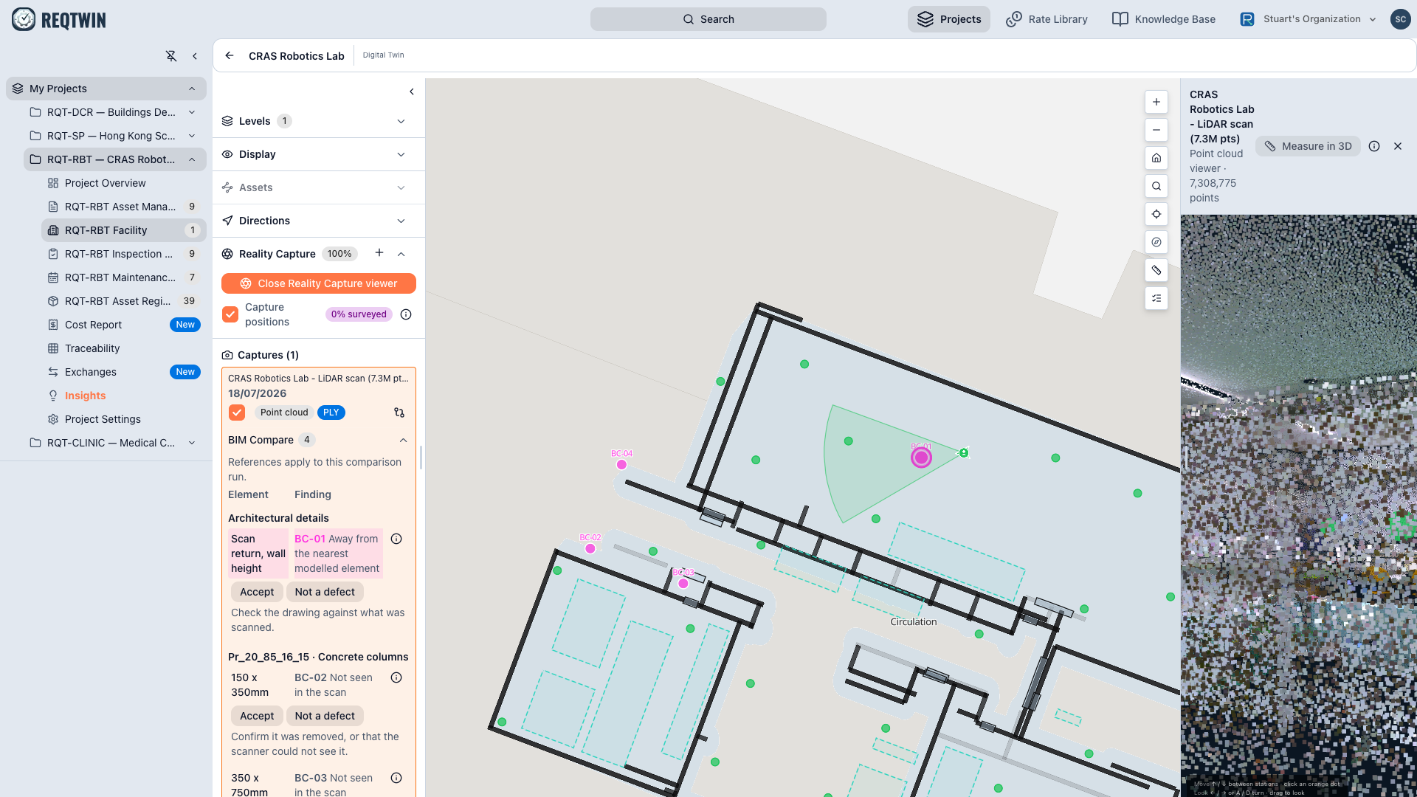
Task: Toggle the Capture positions checkbox
Action: click(230, 314)
